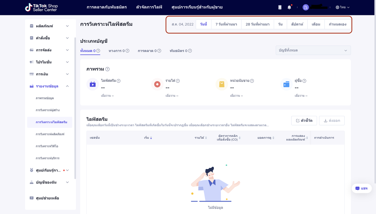The image size is (376, 214).
Task: Click the ไลฟ์สตรีม video metric icon
Action: [x=93, y=84]
